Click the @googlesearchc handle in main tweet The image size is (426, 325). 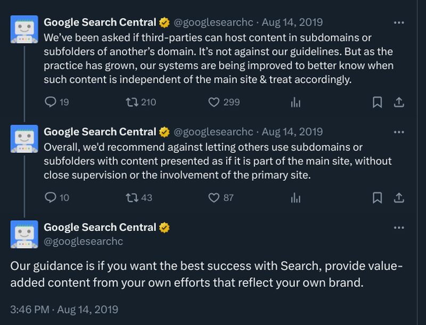pyautogui.click(x=83, y=241)
